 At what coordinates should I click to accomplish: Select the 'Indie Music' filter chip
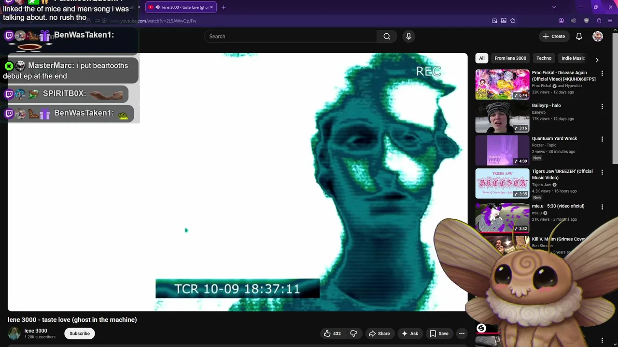(x=573, y=58)
